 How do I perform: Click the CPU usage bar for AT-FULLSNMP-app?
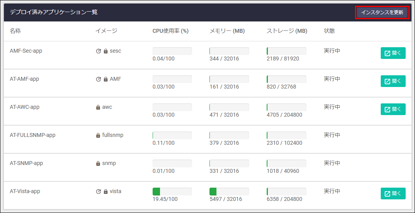[x=172, y=135]
